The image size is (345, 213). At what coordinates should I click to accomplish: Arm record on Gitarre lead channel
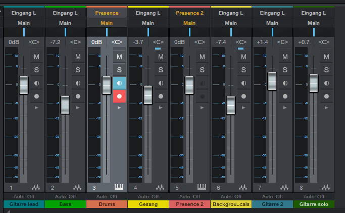[x=36, y=96]
